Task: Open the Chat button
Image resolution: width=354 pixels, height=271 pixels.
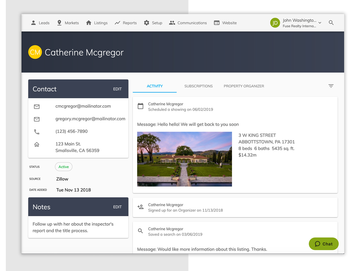Action: (324, 244)
